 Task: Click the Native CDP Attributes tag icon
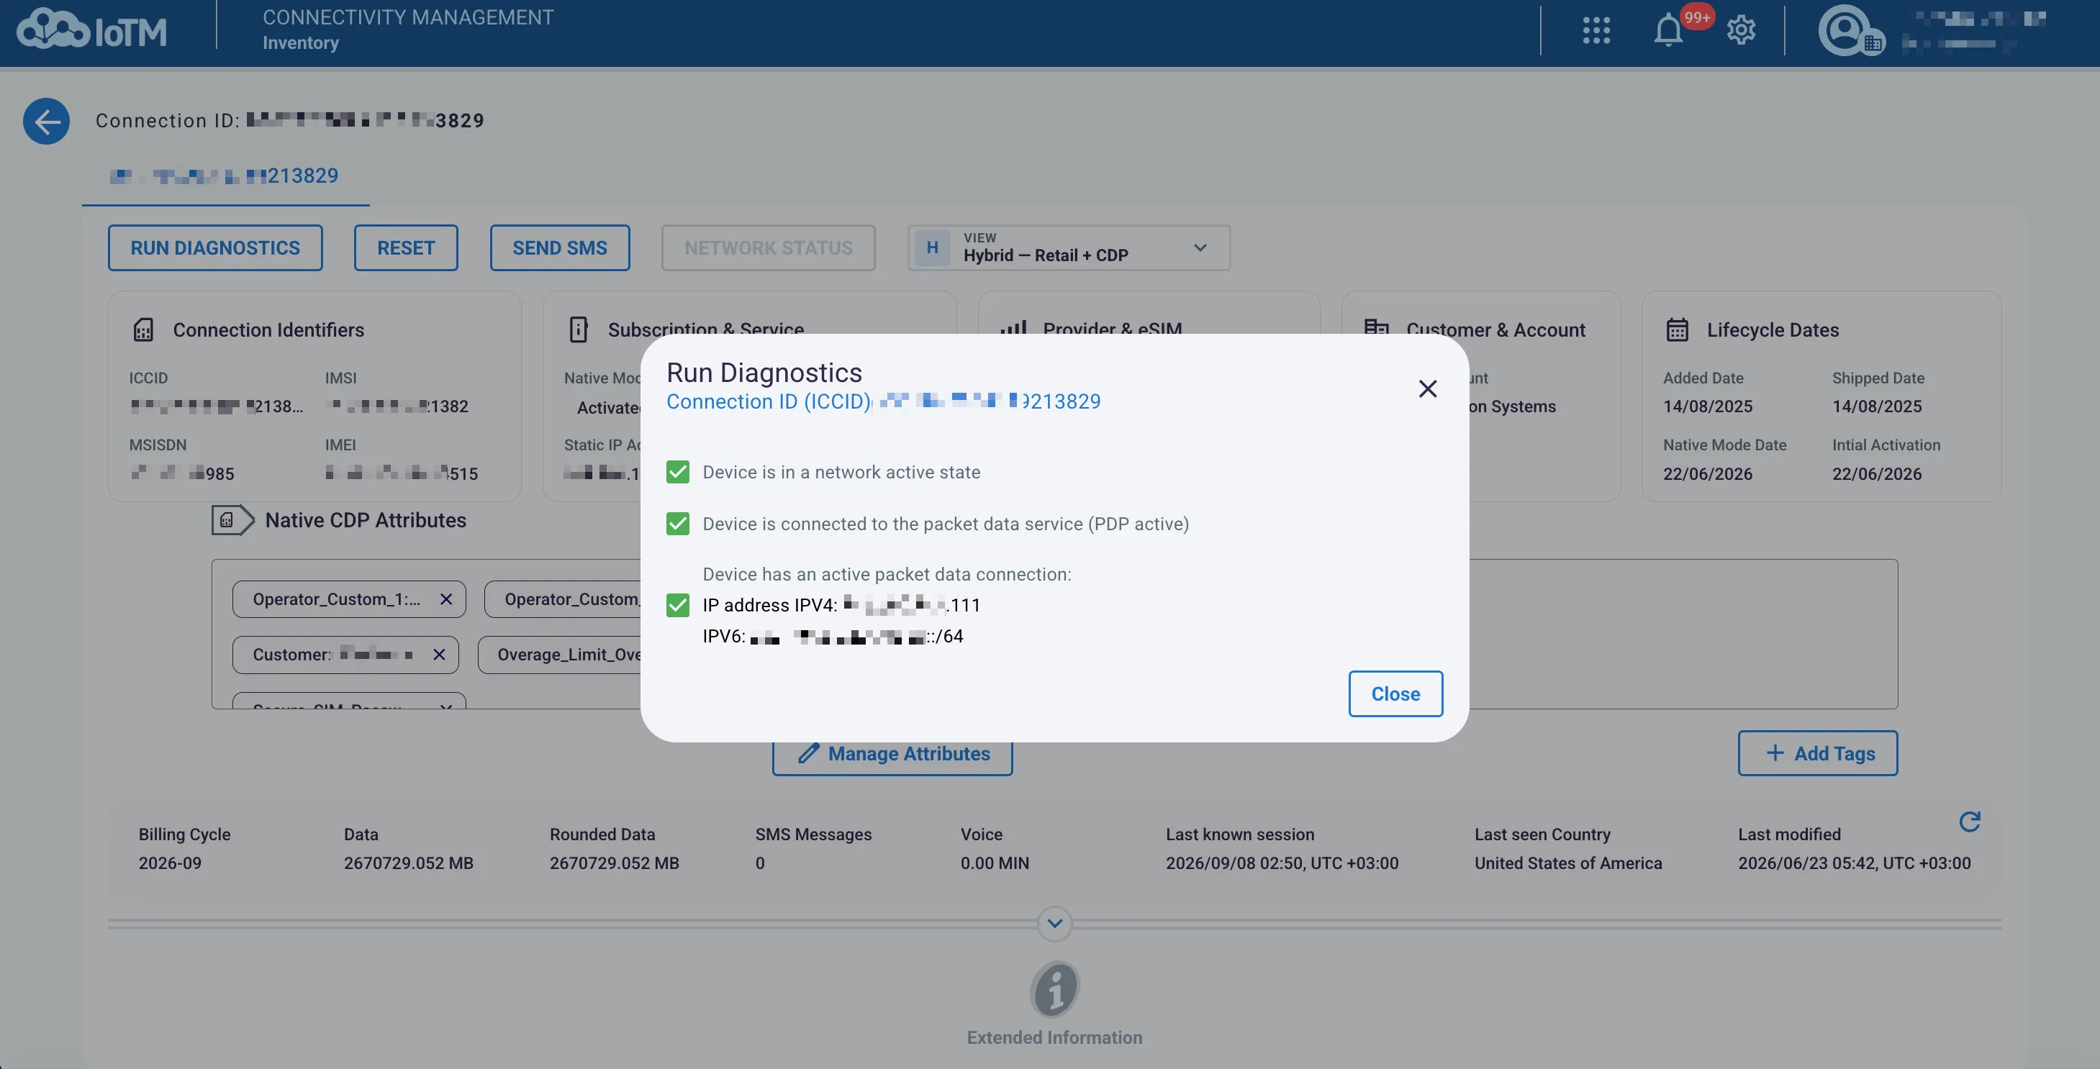pyautogui.click(x=233, y=520)
